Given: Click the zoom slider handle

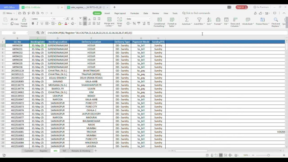Looking at the screenshot, I should click(x=268, y=155).
